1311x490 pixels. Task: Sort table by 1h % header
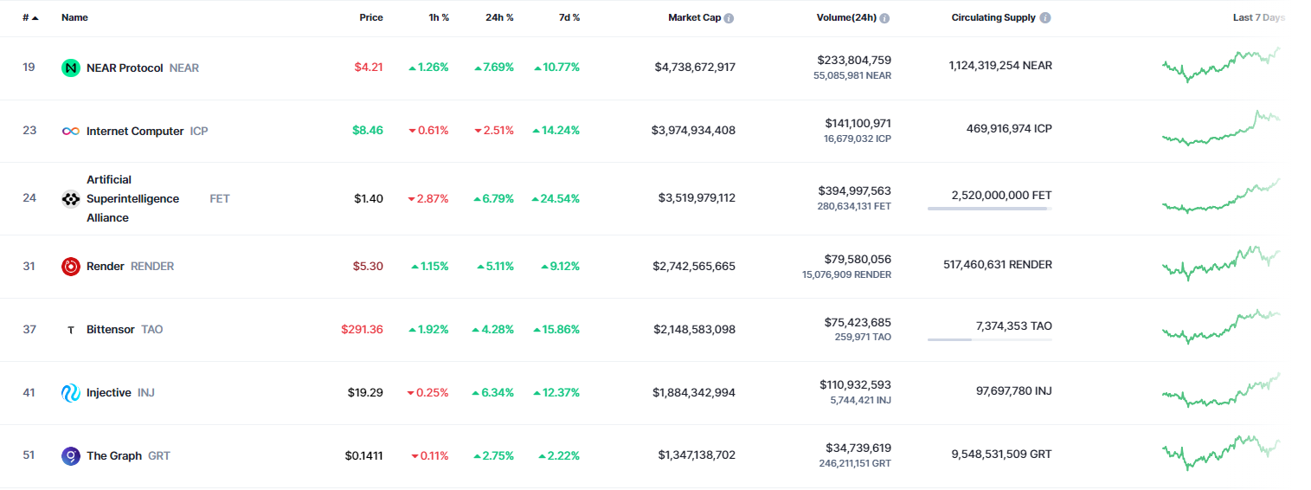tap(439, 17)
